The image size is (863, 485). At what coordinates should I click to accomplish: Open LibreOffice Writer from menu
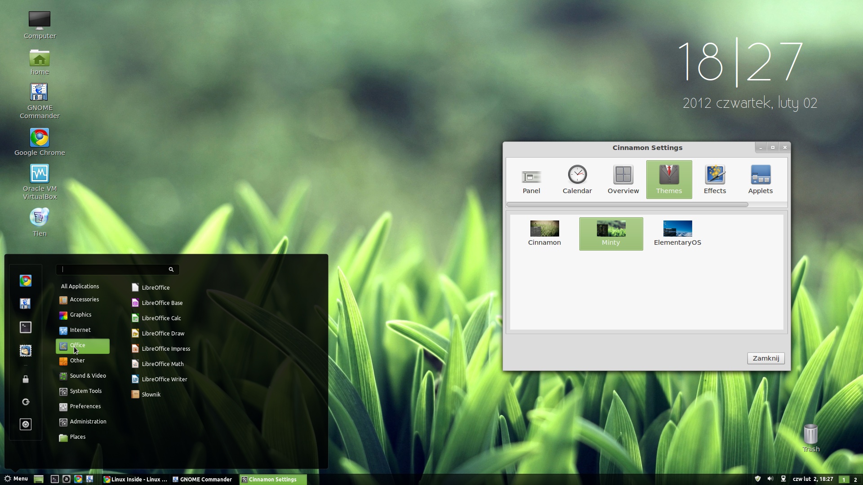point(164,379)
